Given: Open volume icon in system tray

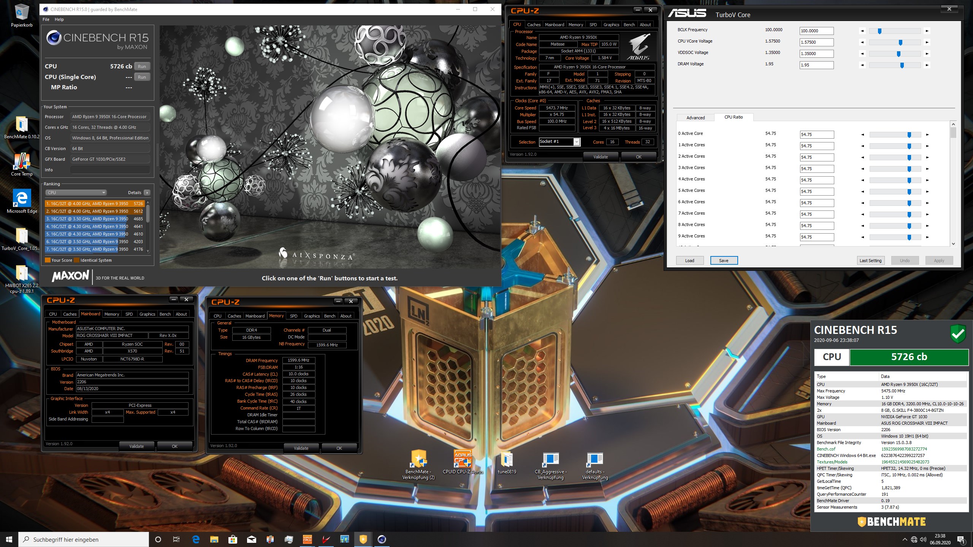Looking at the screenshot, I should [923, 539].
